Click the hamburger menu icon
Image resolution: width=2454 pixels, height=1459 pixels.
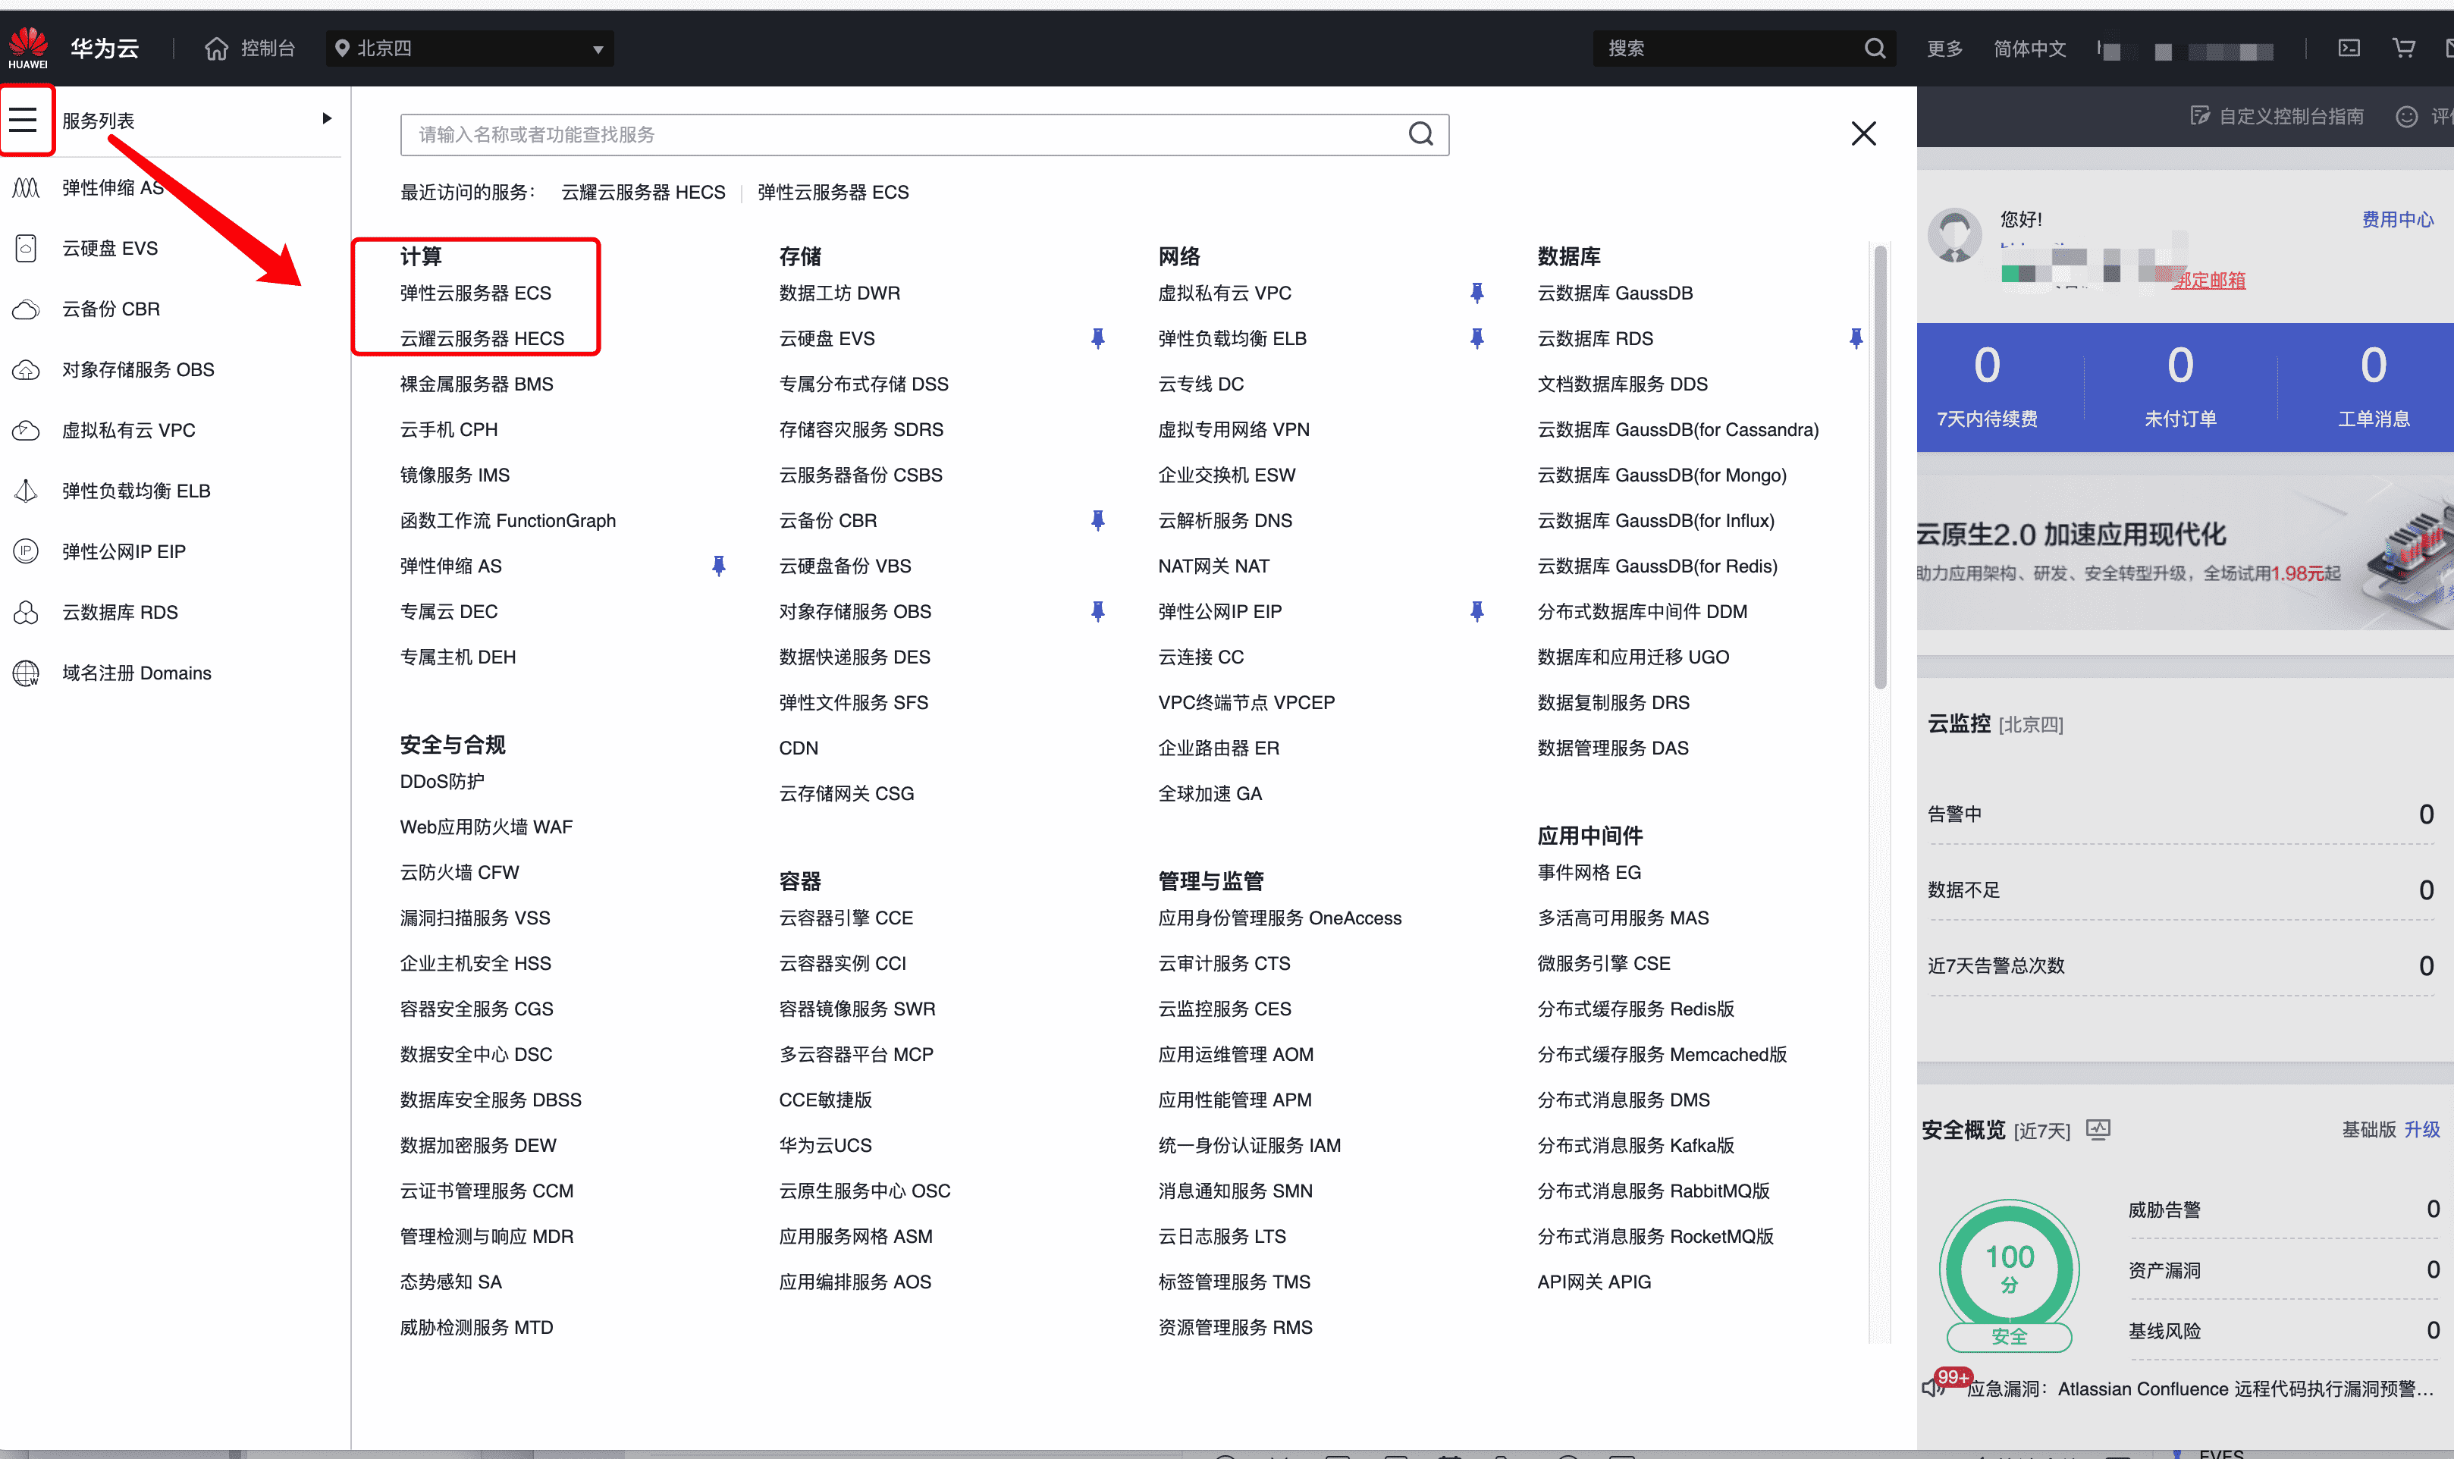pos(24,120)
